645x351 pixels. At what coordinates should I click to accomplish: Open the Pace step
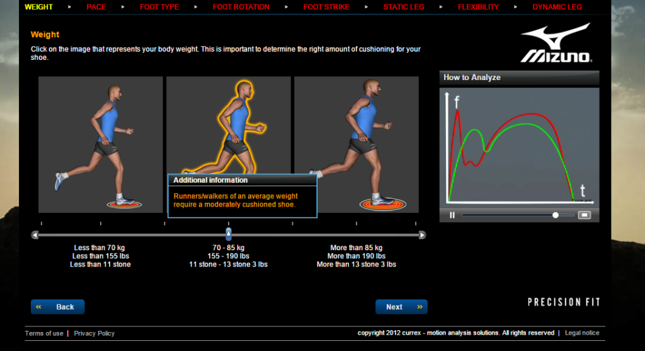pyautogui.click(x=96, y=7)
